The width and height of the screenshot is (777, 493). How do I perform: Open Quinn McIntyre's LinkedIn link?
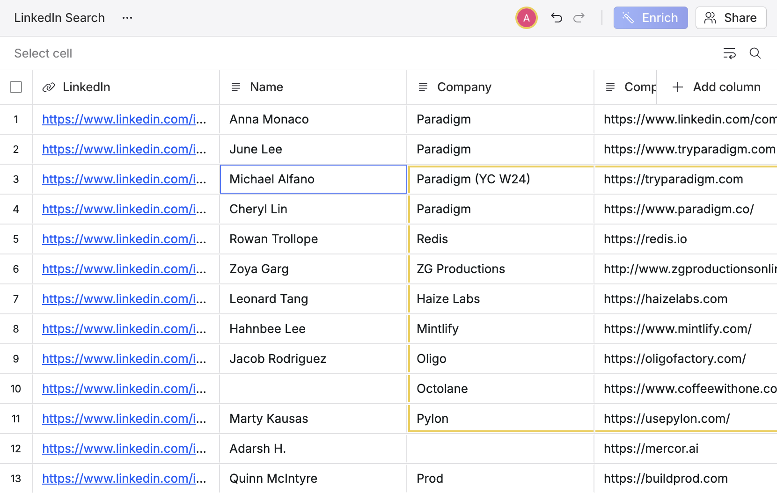click(x=124, y=478)
